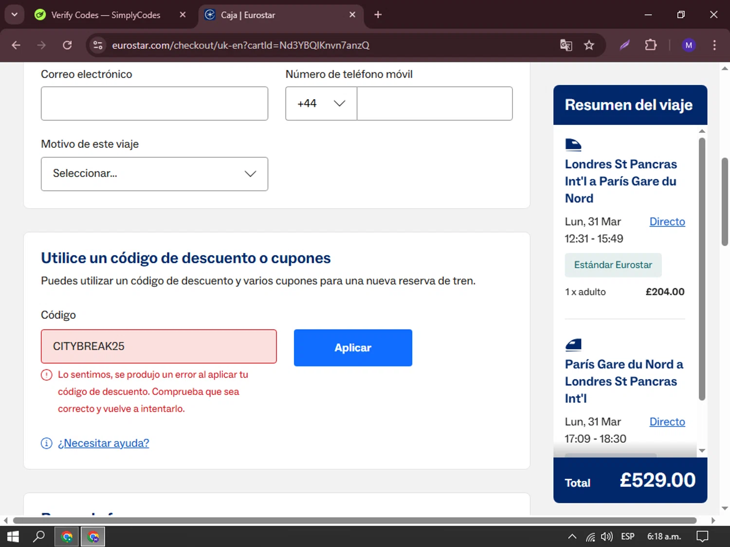Click the 6:18 a.m. clock
The height and width of the screenshot is (547, 730).
(664, 537)
